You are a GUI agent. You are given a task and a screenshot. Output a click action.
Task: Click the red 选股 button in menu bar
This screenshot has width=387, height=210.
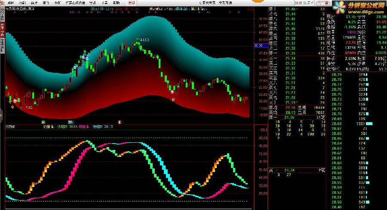[x=131, y=3]
